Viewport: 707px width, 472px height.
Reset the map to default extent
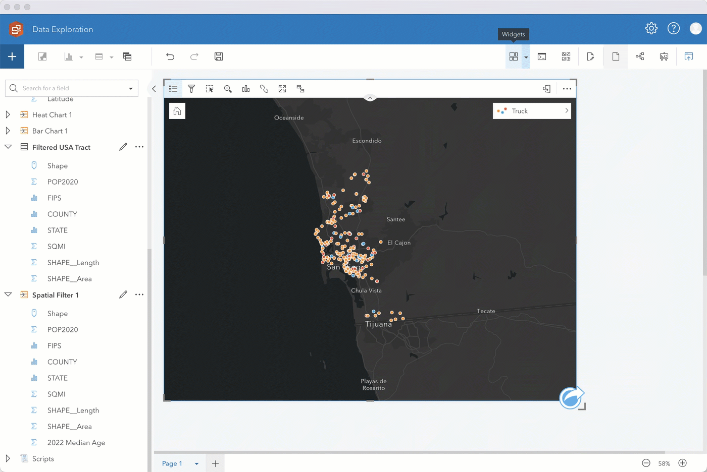click(x=177, y=111)
